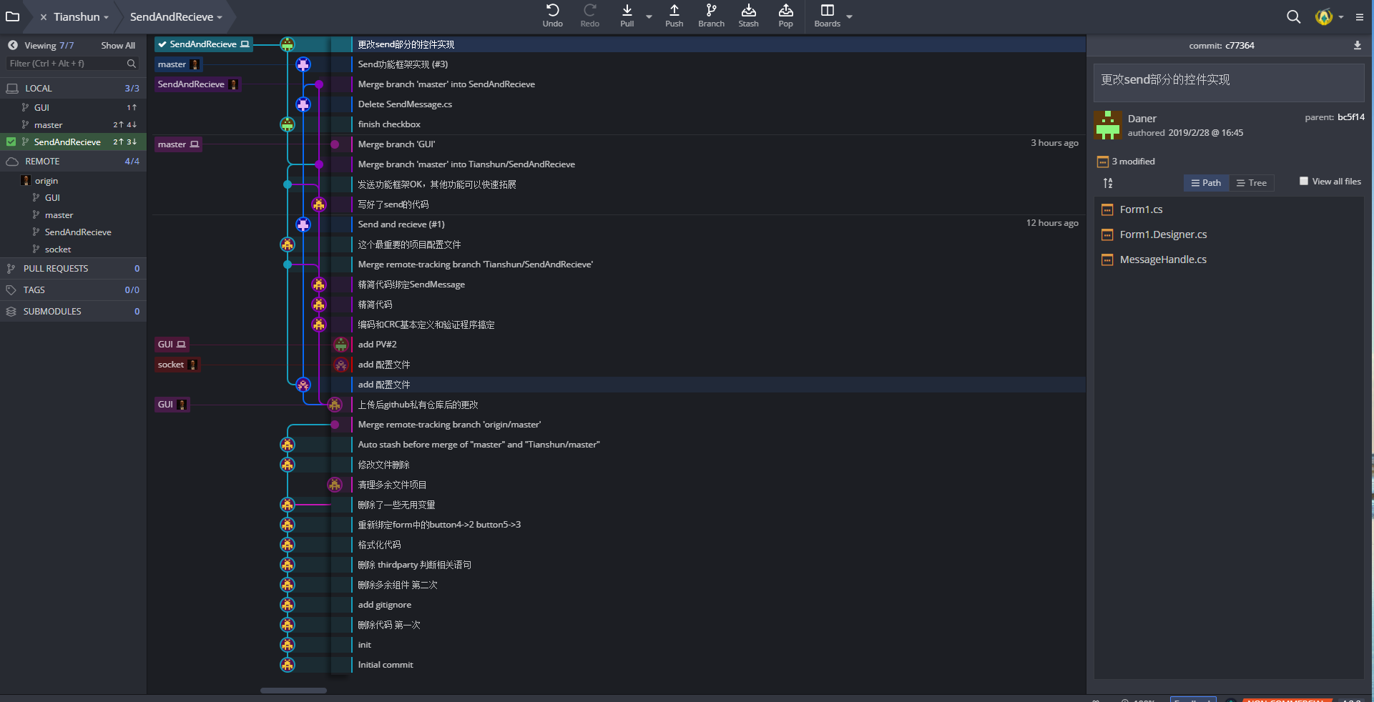Screen dimensions: 1374x702
Task: Click the socket branch label in graph
Action: (x=177, y=365)
